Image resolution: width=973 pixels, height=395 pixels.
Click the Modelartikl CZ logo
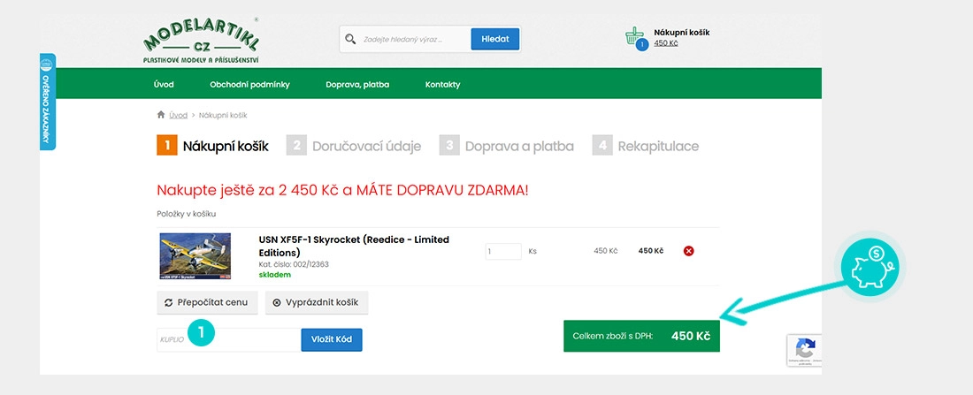[201, 41]
